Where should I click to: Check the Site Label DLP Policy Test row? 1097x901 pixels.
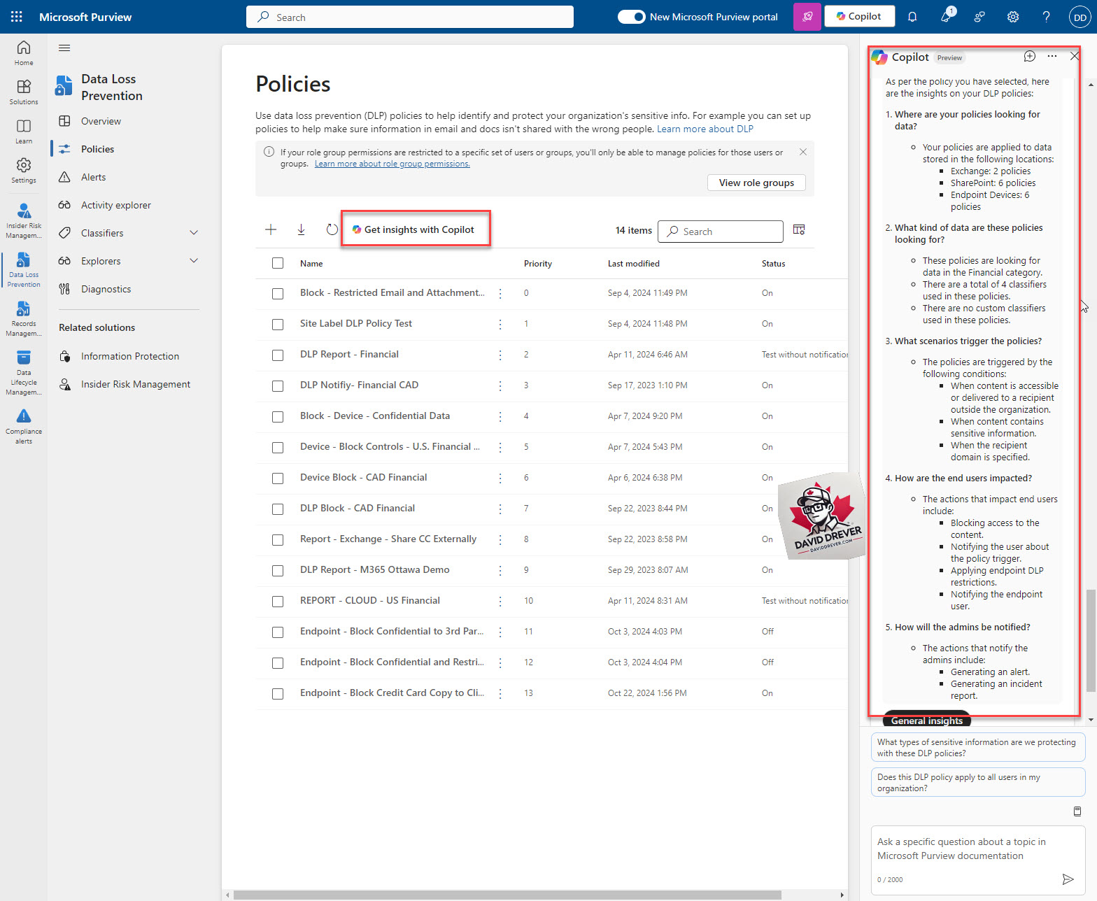tap(278, 325)
